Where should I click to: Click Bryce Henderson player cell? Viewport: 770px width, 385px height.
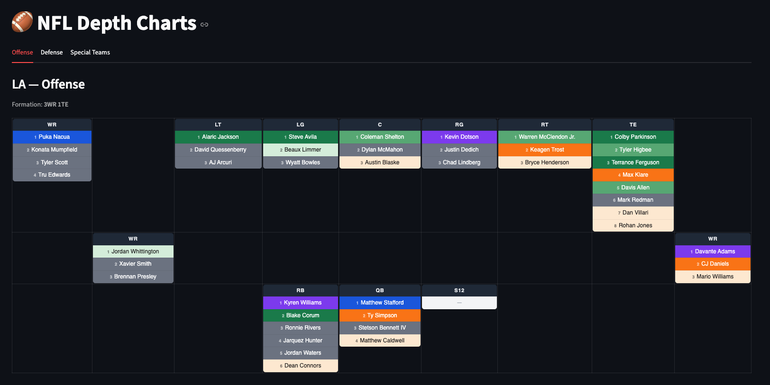(545, 162)
